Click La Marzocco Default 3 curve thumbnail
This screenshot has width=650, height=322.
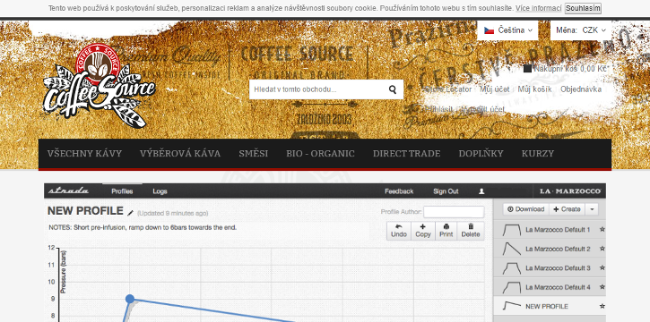512,267
